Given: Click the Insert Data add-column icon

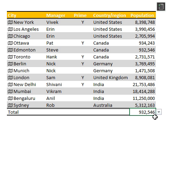Looking at the screenshot, I should coord(161,7).
